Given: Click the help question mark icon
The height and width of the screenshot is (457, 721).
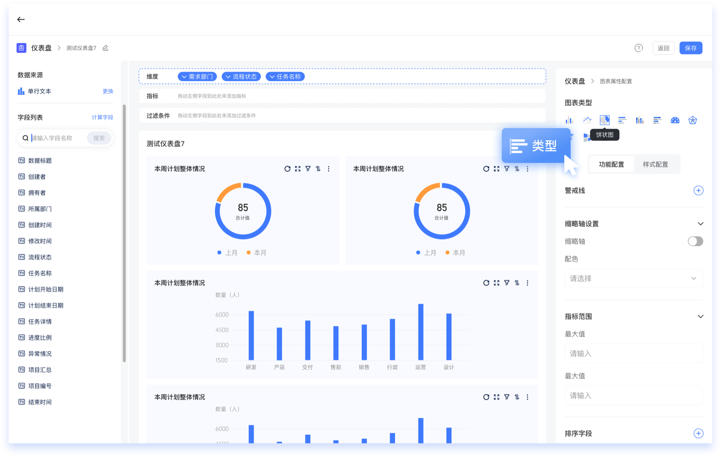Looking at the screenshot, I should (639, 48).
